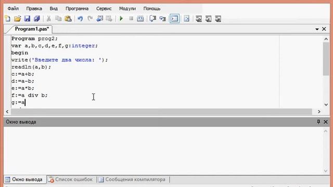Viewport: 333px width, 187px height.
Task: Click the write('Введите два числа: ') line
Action: [x=59, y=60]
